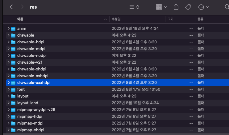
Task: Click the drawable row date 어제 오후 4:23
Action: (124, 35)
